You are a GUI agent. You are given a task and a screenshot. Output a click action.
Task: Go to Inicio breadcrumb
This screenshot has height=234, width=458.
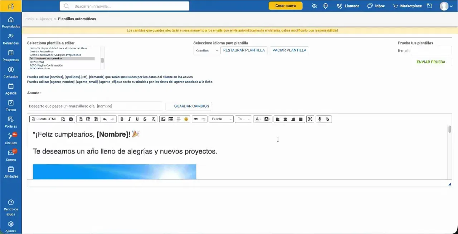point(29,19)
